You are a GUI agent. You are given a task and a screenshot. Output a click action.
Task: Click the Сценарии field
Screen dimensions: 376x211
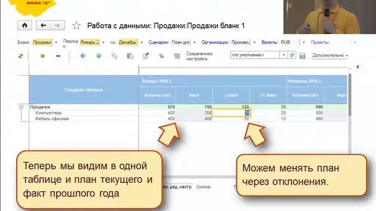point(181,42)
